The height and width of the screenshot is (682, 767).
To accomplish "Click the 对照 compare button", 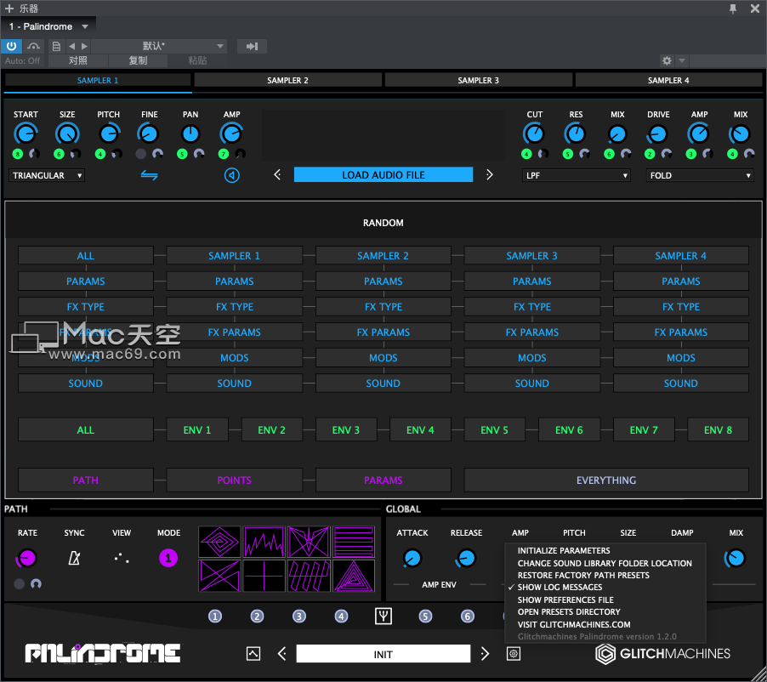I will (78, 60).
